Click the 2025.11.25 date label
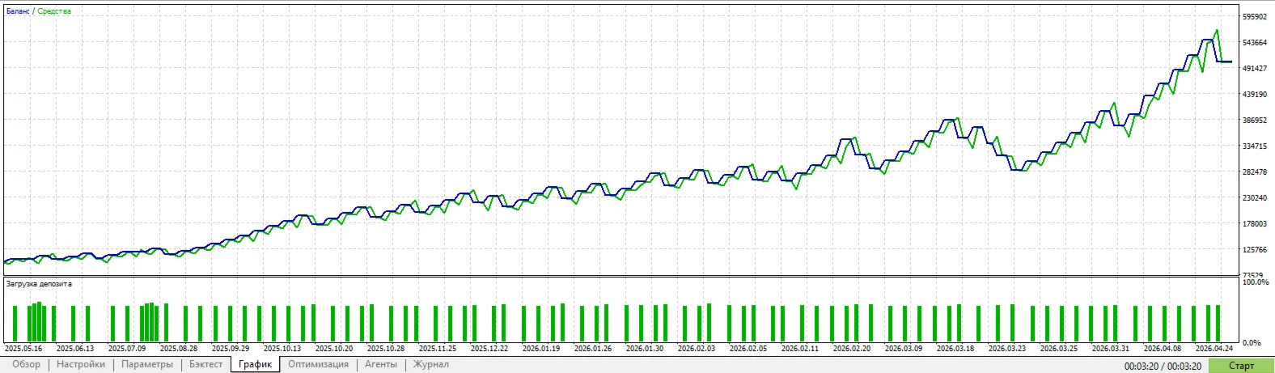 (438, 349)
